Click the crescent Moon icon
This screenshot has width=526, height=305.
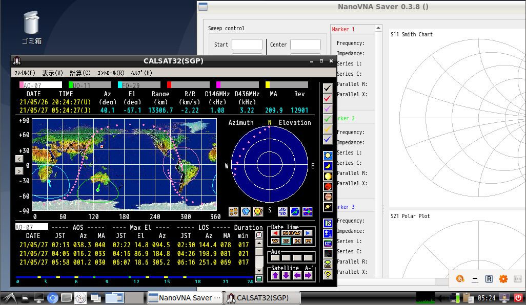click(328, 166)
